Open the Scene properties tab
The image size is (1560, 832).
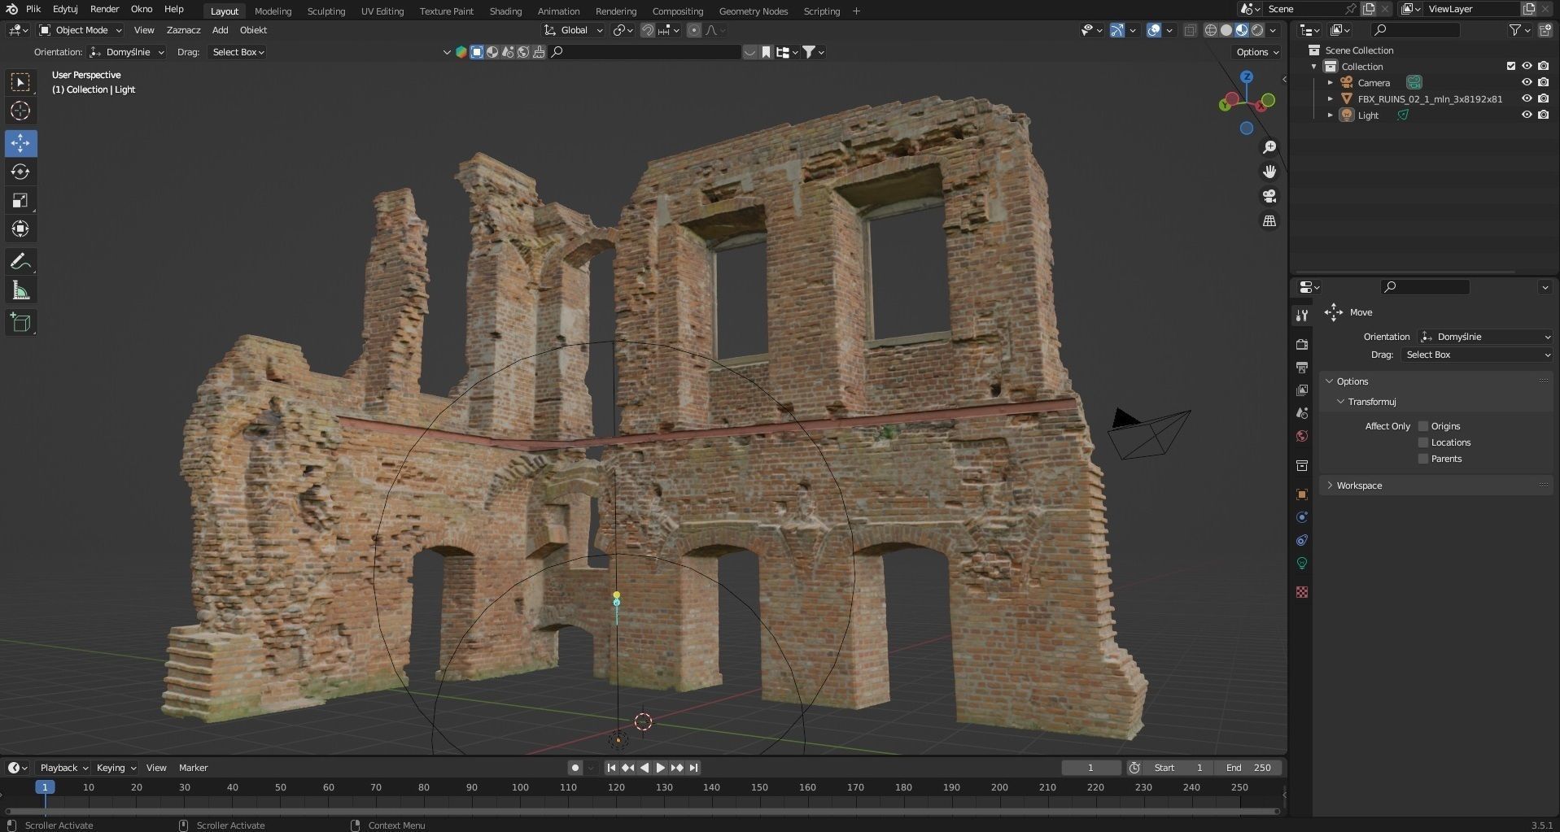point(1302,413)
